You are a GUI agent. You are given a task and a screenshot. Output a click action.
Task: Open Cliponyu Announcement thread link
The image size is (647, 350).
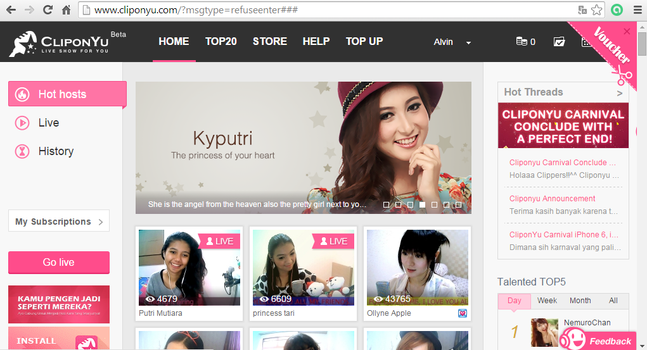pyautogui.click(x=552, y=198)
